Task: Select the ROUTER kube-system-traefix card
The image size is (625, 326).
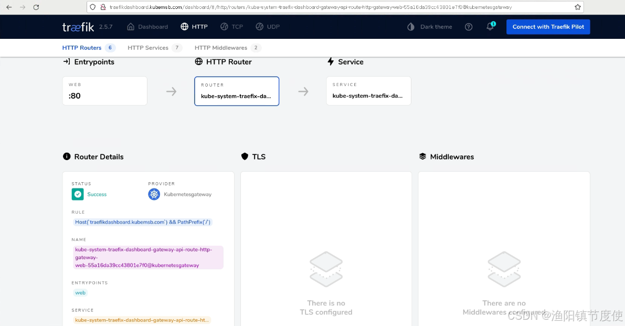Action: (237, 91)
